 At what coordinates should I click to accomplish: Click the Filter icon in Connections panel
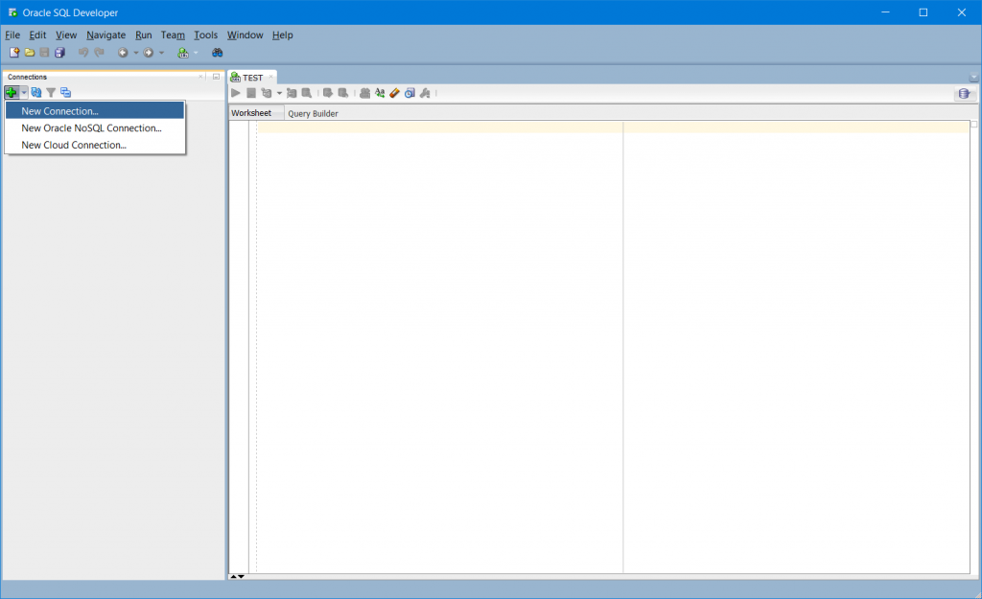tap(51, 93)
